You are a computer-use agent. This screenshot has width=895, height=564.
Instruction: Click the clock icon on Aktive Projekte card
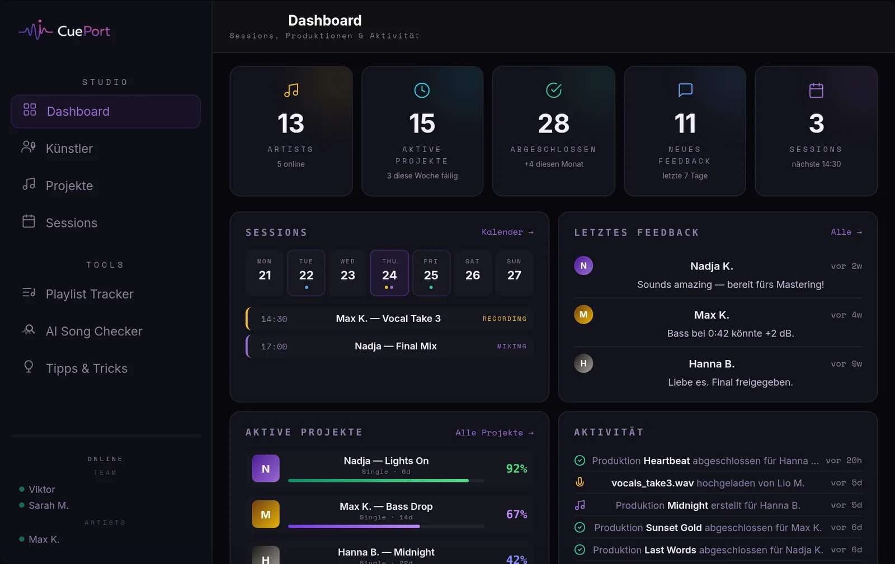click(x=422, y=90)
